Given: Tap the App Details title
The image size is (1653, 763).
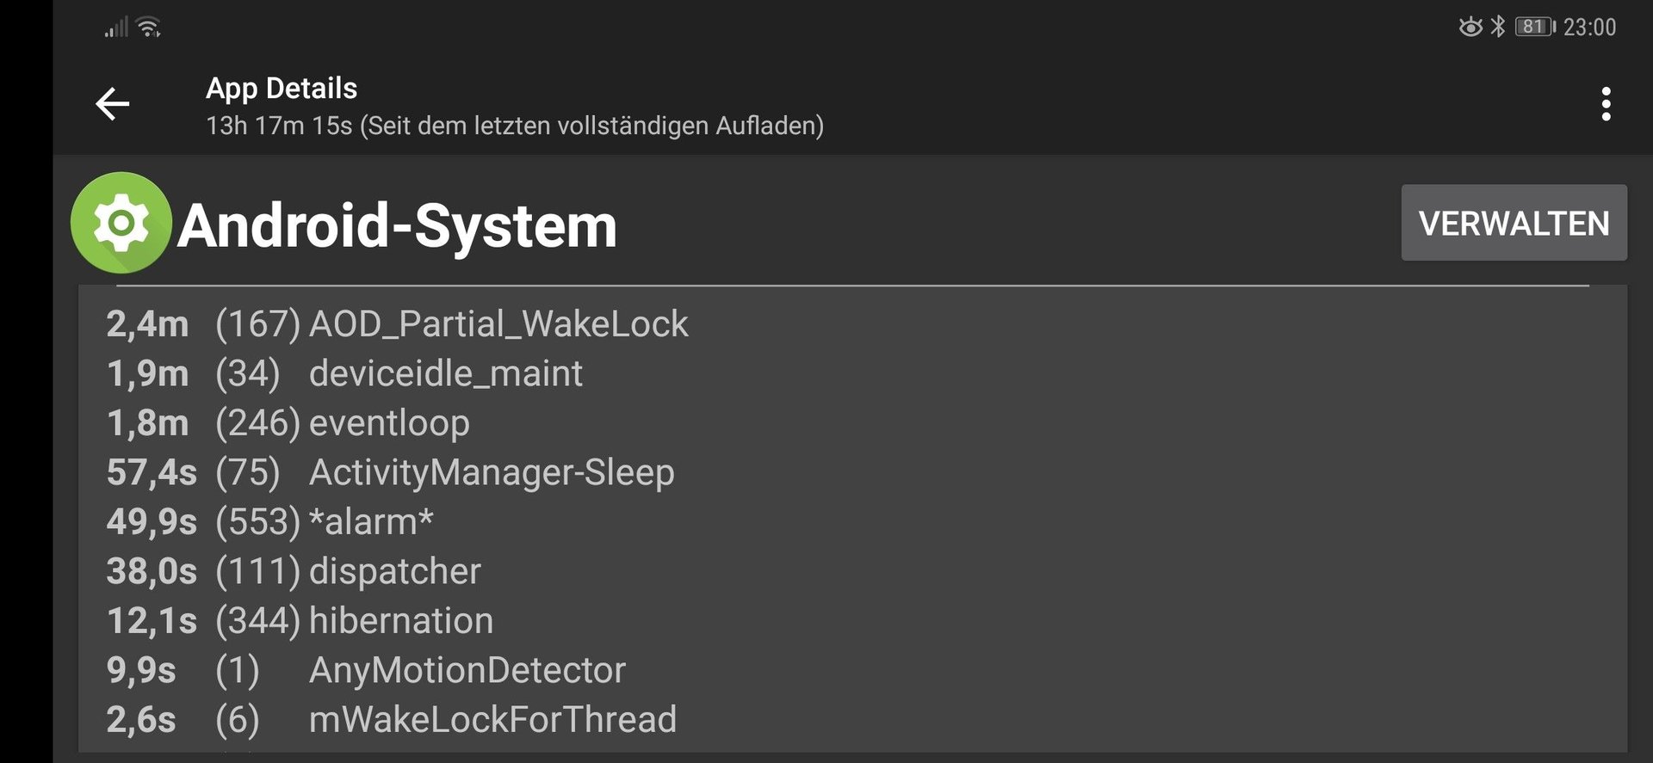Looking at the screenshot, I should tap(282, 89).
